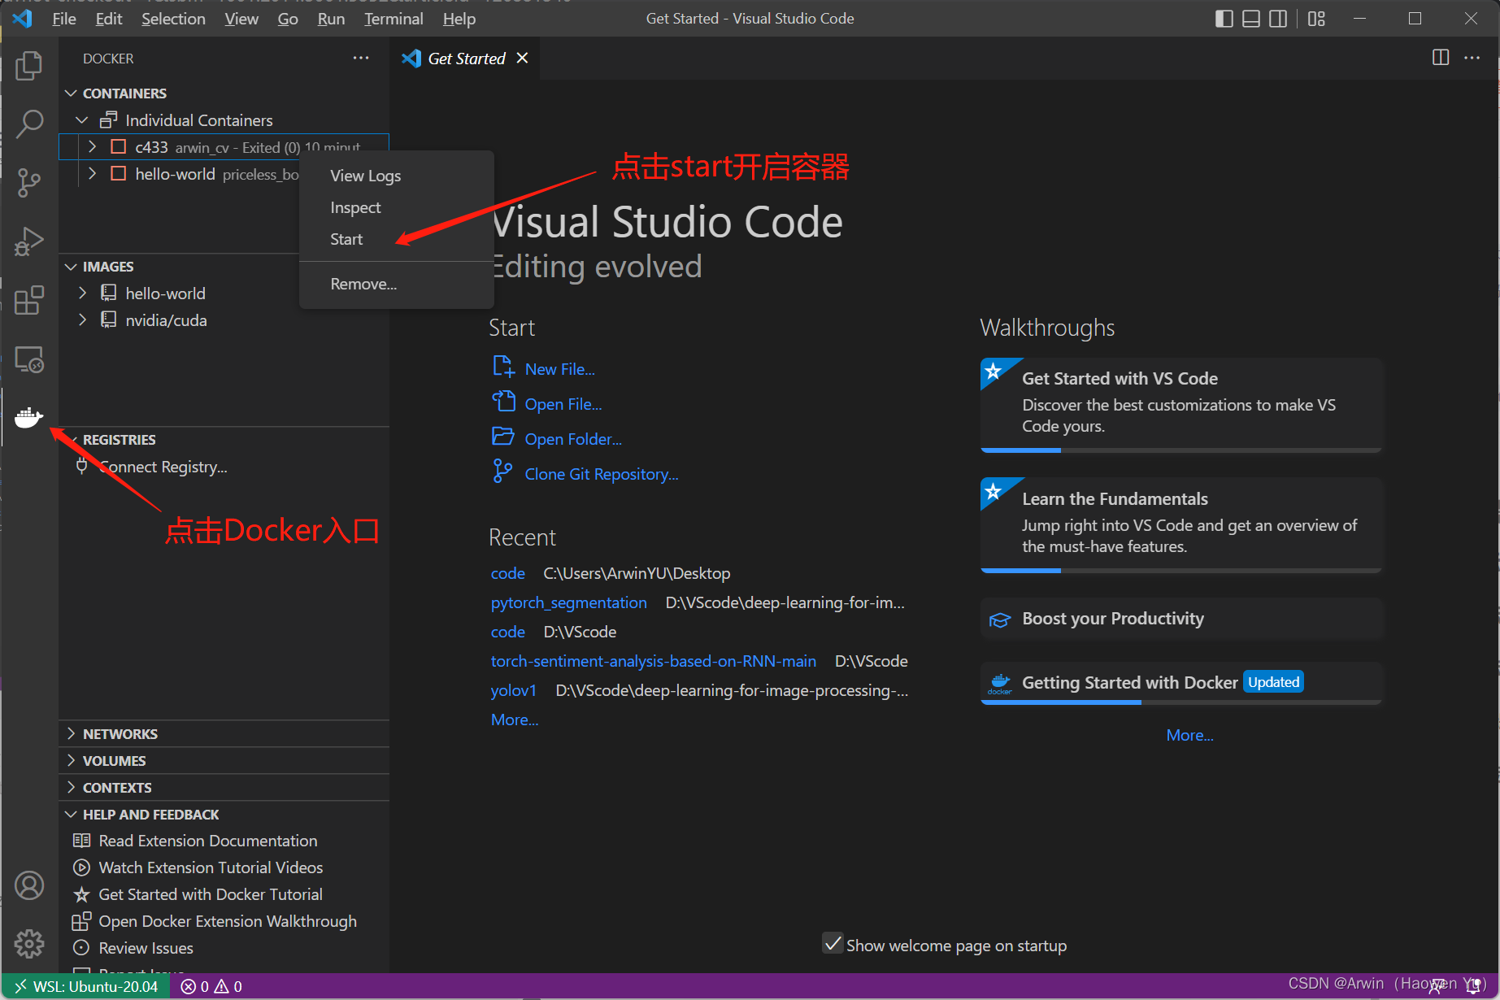
Task: Open the editor More Actions ellipsis
Action: tap(1472, 58)
